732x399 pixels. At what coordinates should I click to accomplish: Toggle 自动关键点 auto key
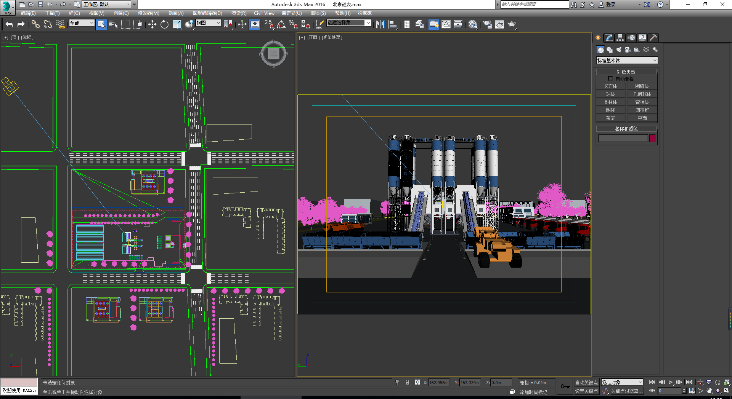click(x=586, y=383)
